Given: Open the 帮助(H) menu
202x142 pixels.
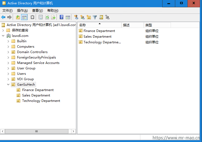Looking at the screenshot, I should click(53, 11).
